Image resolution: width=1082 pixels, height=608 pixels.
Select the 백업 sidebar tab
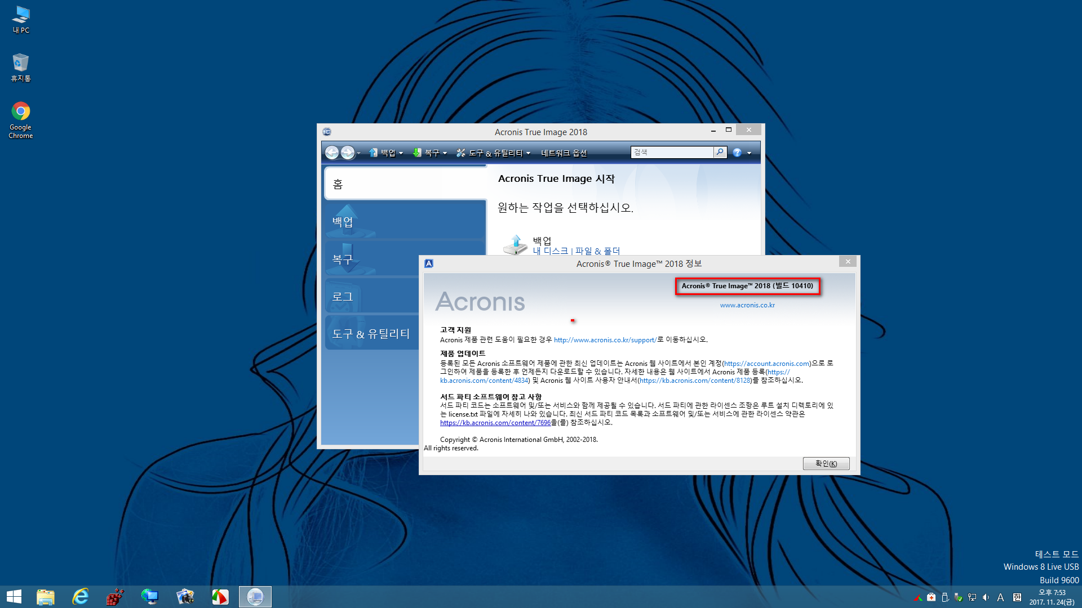[x=405, y=222]
